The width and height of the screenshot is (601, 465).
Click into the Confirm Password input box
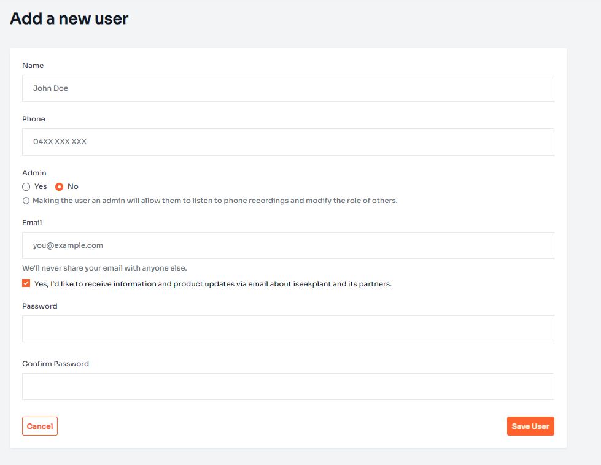tap(288, 386)
